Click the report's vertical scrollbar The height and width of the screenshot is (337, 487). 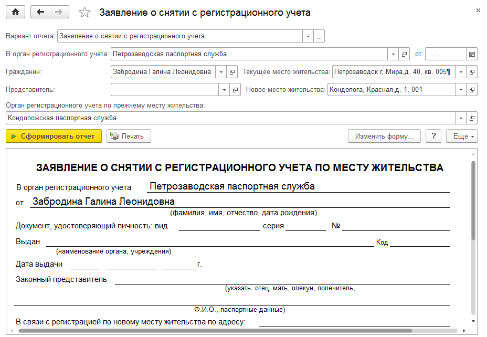pyautogui.click(x=473, y=210)
